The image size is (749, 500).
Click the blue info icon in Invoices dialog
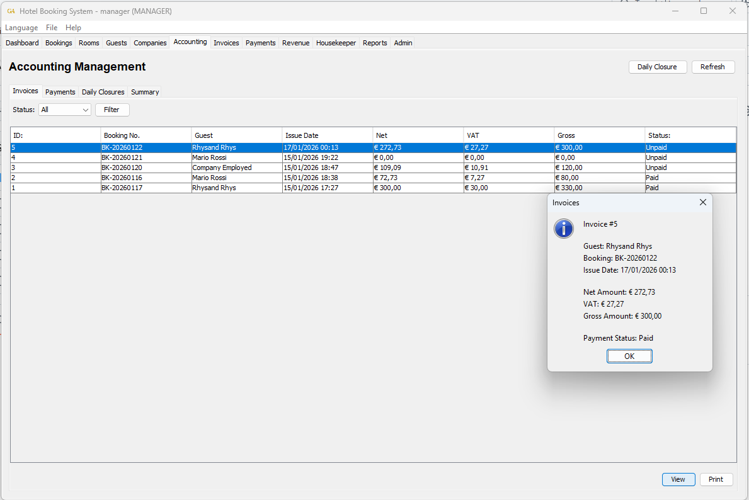tap(564, 229)
